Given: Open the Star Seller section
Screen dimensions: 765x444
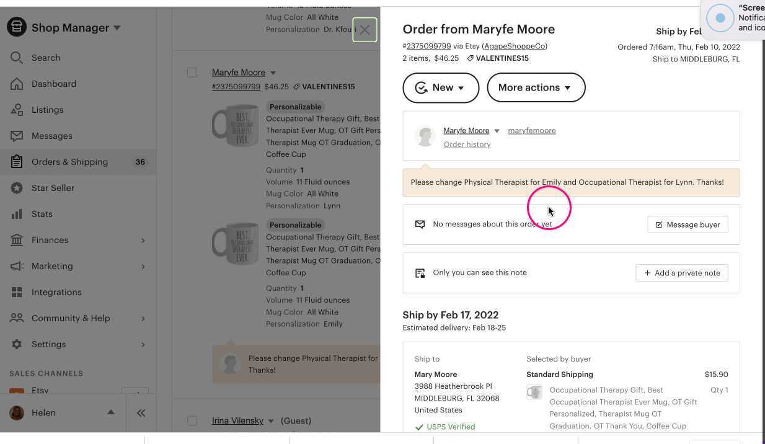Looking at the screenshot, I should 17,187.
